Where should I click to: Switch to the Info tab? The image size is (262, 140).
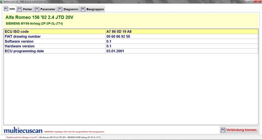tap(10, 9)
